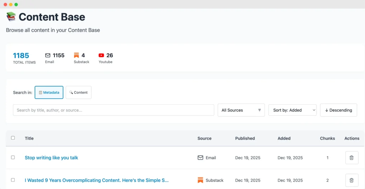Click the books icon beside Content Base
Screen dimensions: 365x189
click(11, 16)
